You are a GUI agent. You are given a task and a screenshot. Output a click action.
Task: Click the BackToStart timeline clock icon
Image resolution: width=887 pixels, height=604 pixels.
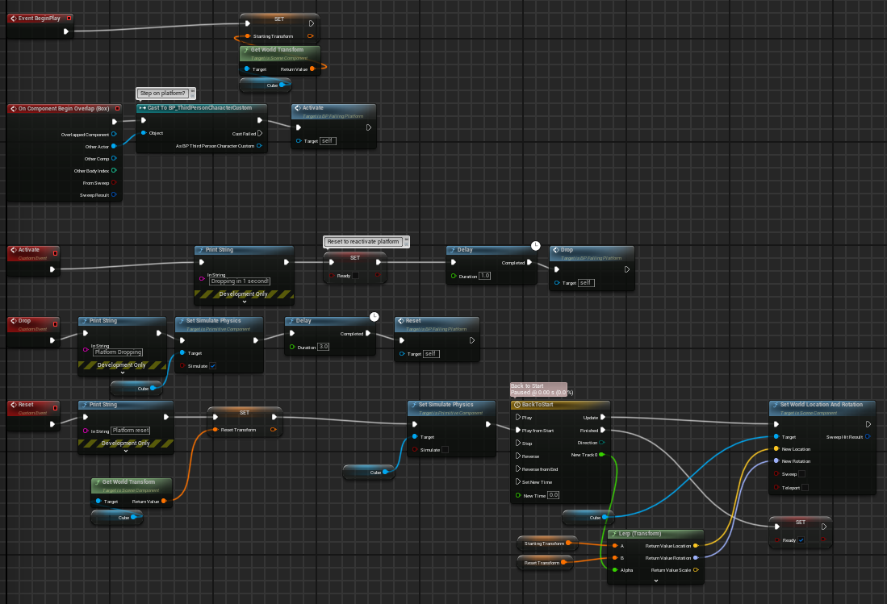point(517,405)
